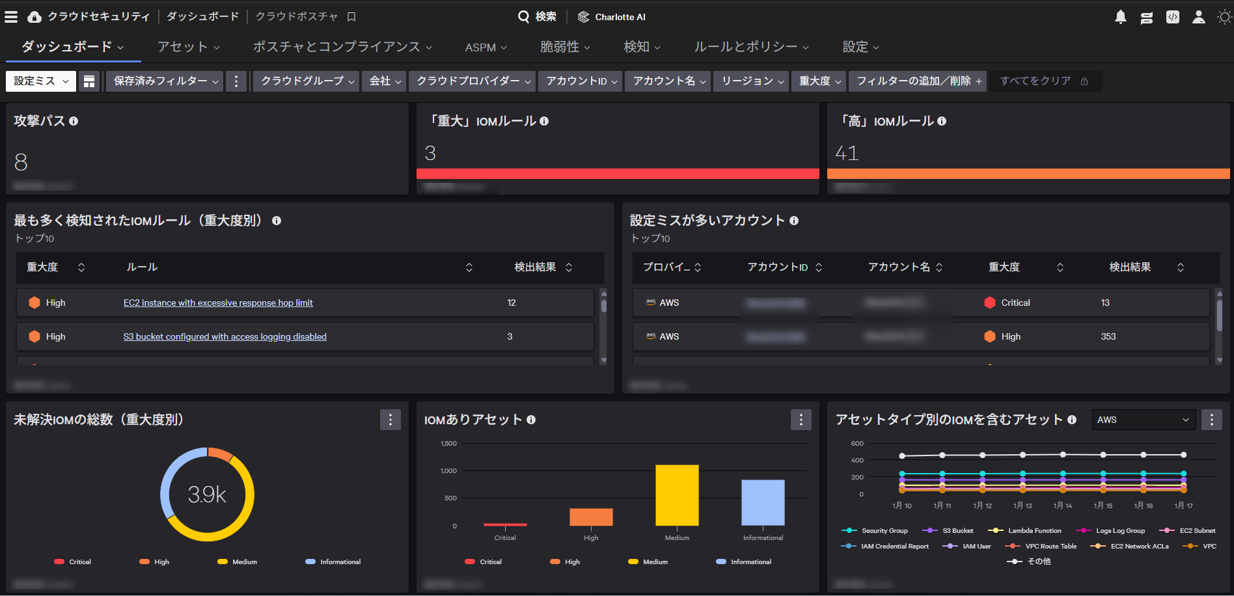Open the 重大度 filter dropdown
Screen dimensions: 1234x596
818,81
